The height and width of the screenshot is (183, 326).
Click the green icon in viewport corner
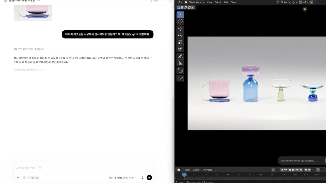point(305,9)
